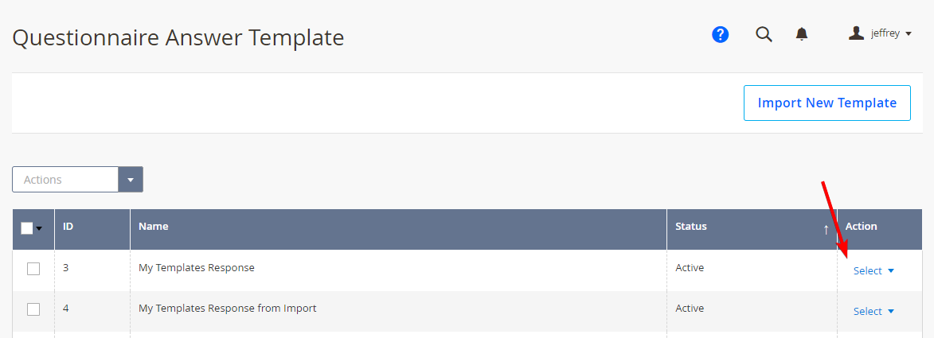Click the Status column header
Viewport: 934px width, 338px height.
pyautogui.click(x=691, y=226)
